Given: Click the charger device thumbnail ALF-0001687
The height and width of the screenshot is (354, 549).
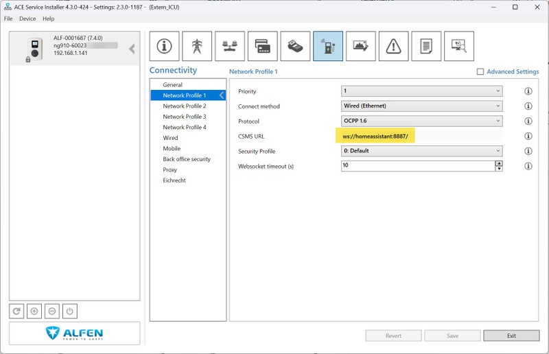Looking at the screenshot, I should click(35, 49).
